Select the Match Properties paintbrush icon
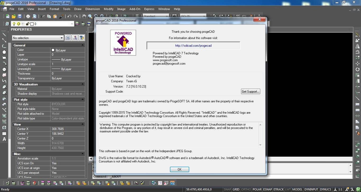Screen dimensions: 361x192 tap(61, 16)
